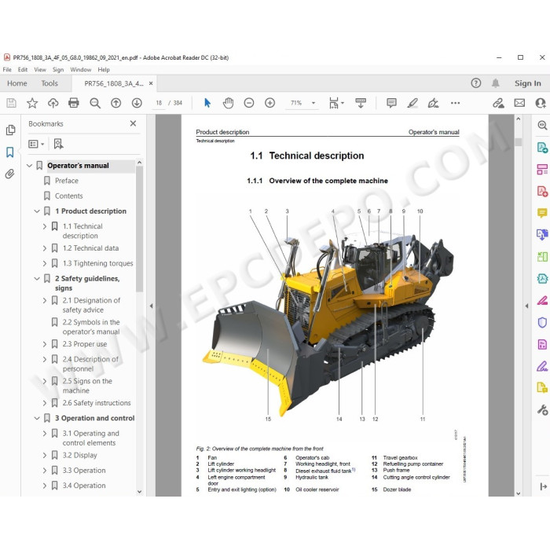Open Find text magnifier icon
The height and width of the screenshot is (550, 550).
tap(95, 103)
